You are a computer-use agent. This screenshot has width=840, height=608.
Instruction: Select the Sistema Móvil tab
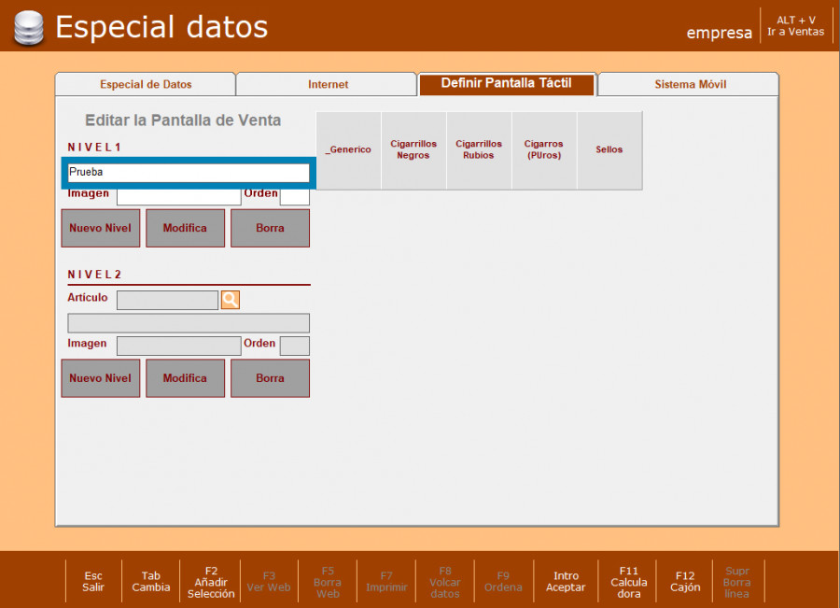click(690, 84)
